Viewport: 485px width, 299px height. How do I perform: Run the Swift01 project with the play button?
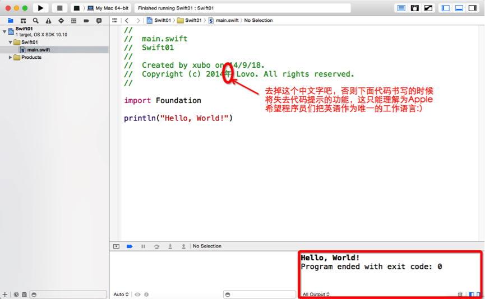click(x=40, y=8)
